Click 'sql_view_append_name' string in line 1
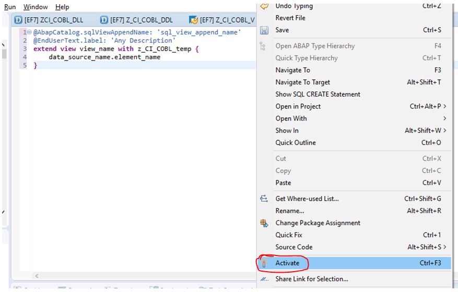This screenshot has width=458, height=292. point(199,32)
